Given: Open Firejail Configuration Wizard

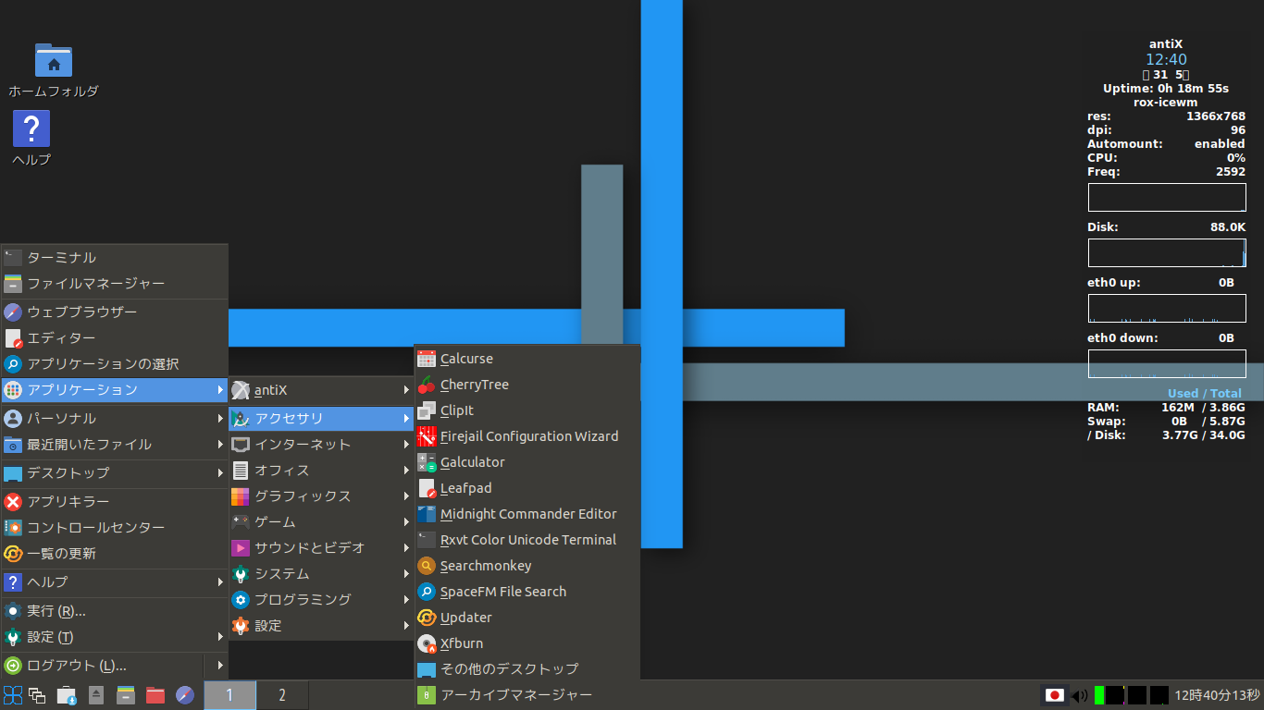Looking at the screenshot, I should coord(527,436).
